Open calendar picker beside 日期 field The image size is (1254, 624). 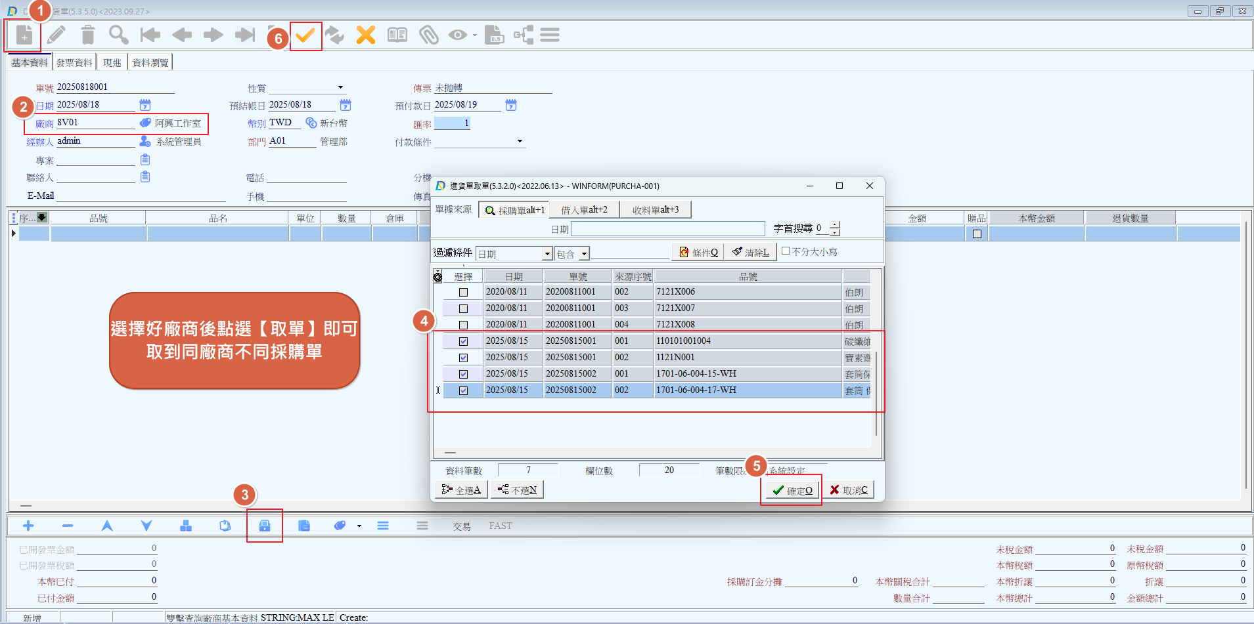pyautogui.click(x=145, y=105)
